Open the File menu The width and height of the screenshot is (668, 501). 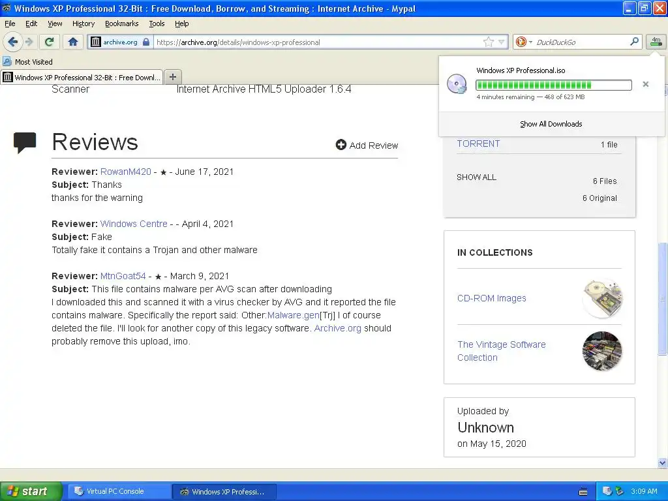tap(10, 23)
